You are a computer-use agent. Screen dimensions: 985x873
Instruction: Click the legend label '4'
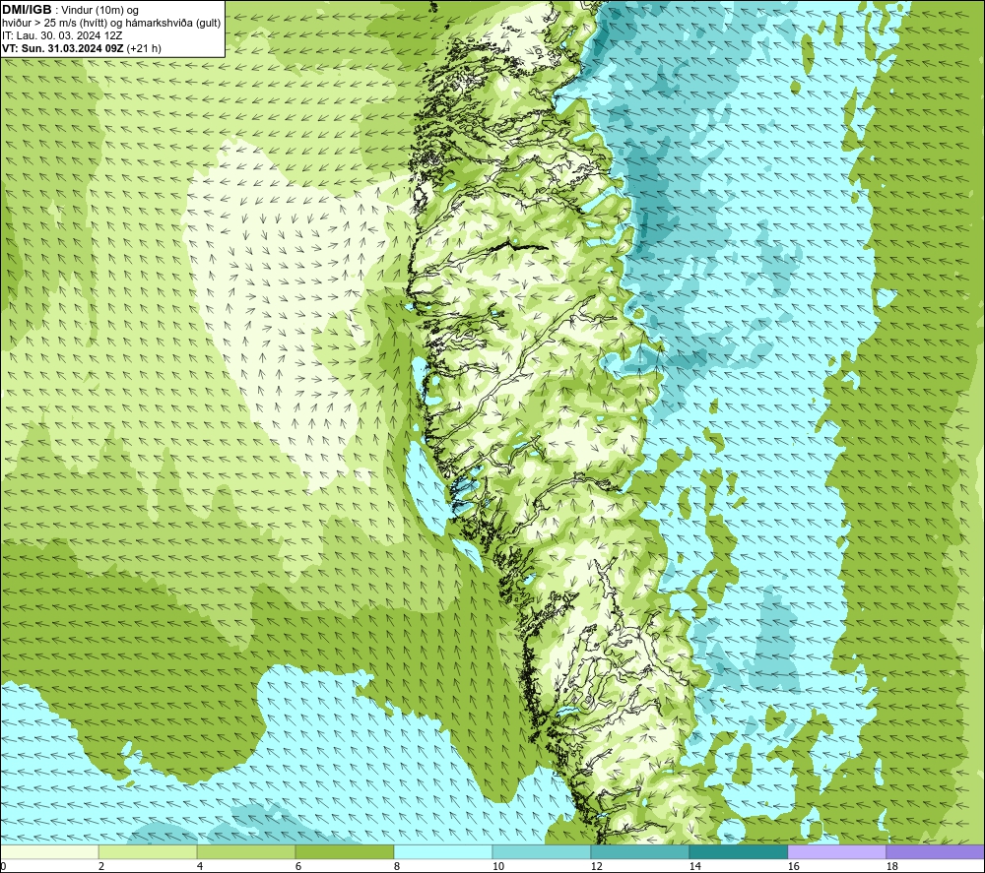[200, 867]
